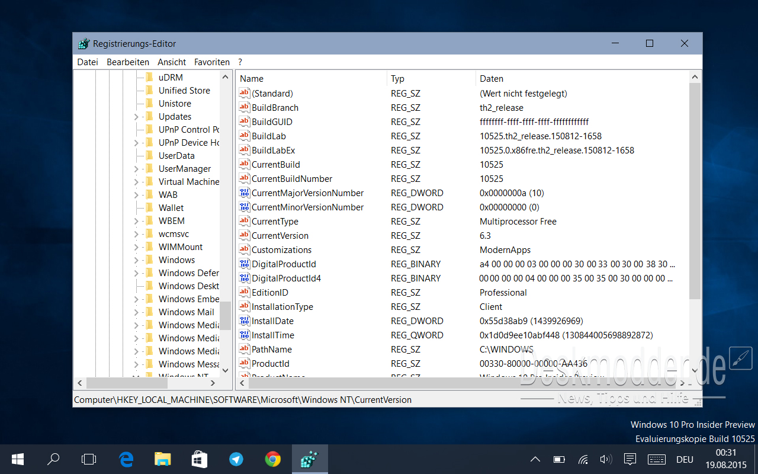
Task: Open the ? help menu
Action: [240, 62]
